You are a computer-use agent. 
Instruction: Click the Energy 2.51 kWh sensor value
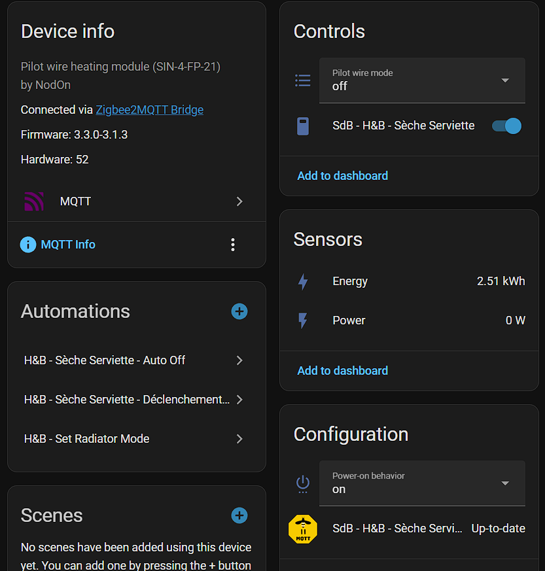(501, 281)
